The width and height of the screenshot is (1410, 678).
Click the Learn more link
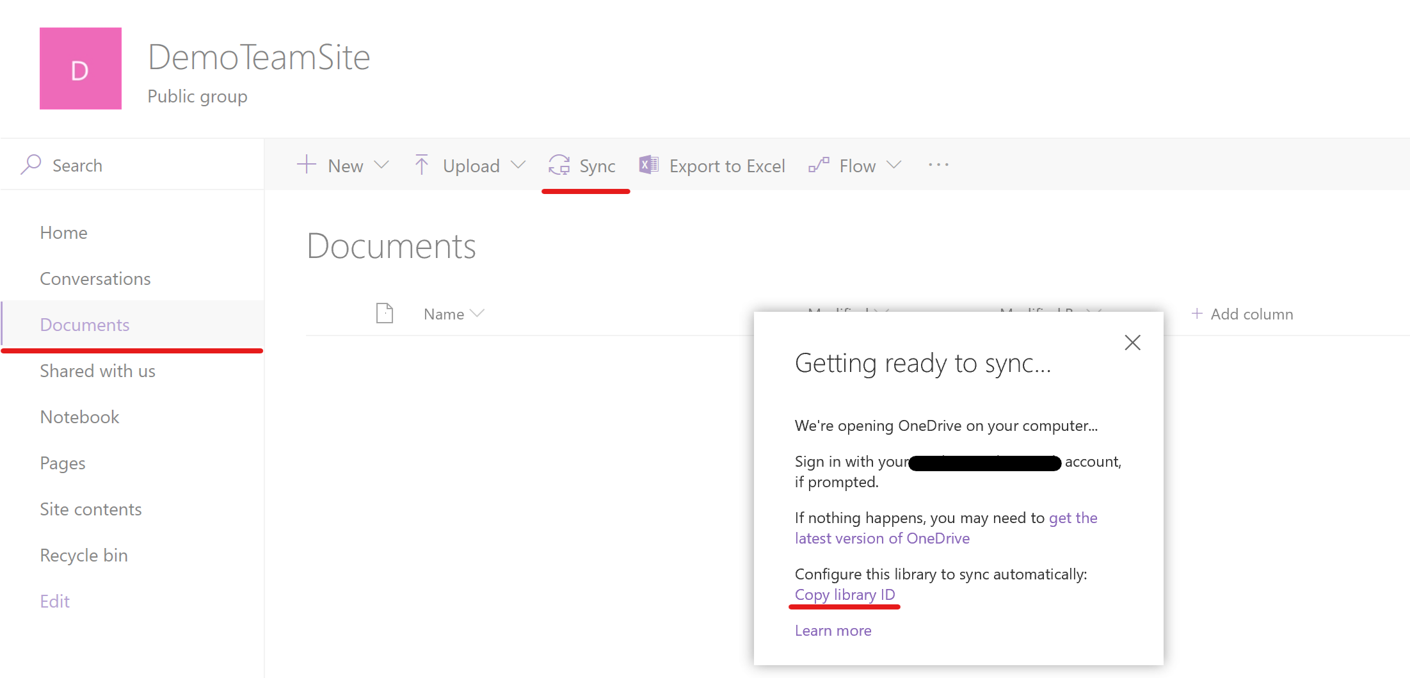coord(833,631)
